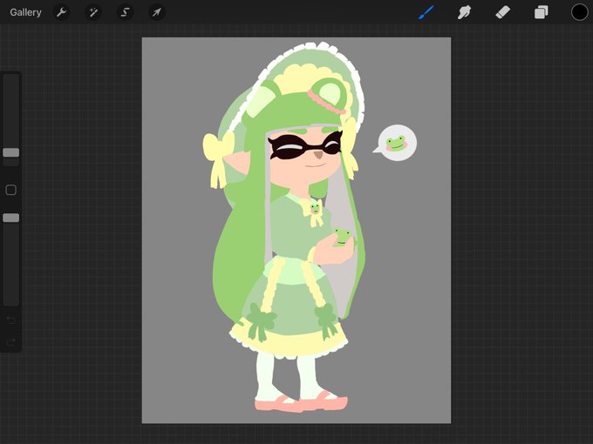Viewport: 593px width, 444px height.
Task: Tap the undo arrow on sidebar
Action: (x=11, y=320)
